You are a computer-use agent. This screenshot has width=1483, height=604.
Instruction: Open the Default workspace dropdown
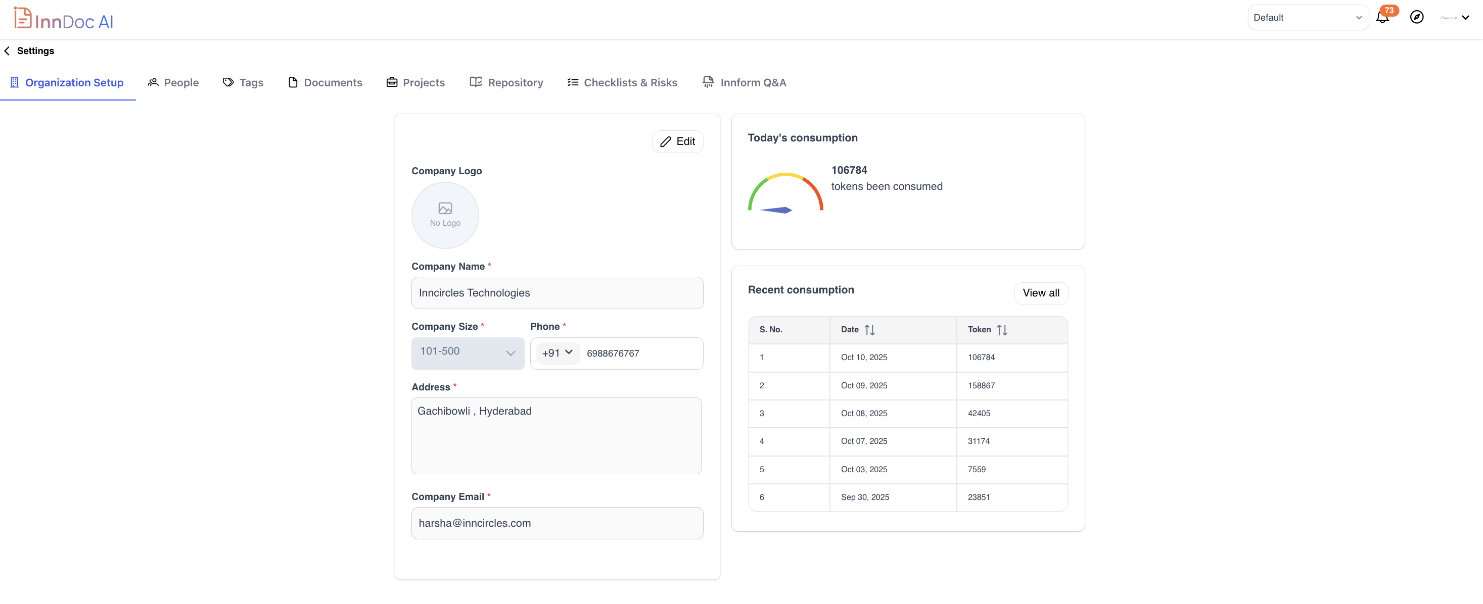(x=1307, y=18)
